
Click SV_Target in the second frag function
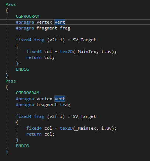tap(84, 116)
